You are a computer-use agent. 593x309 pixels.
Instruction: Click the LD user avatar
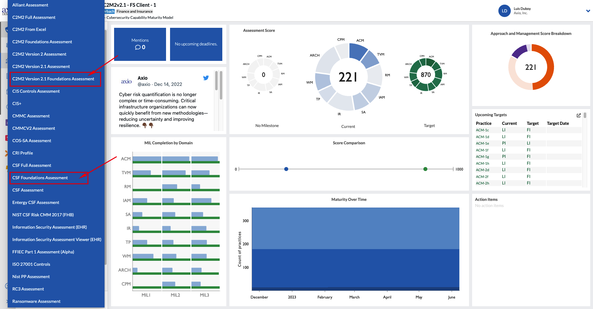(x=505, y=11)
